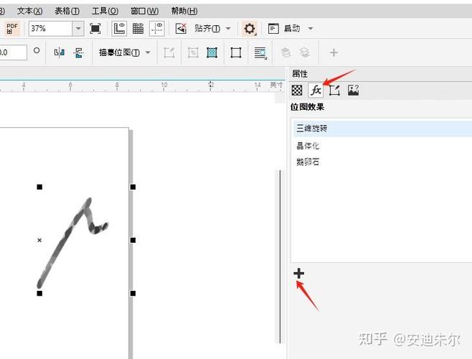Open the 工具 menu
Image resolution: width=472 pixels, height=359 pixels.
coord(105,11)
